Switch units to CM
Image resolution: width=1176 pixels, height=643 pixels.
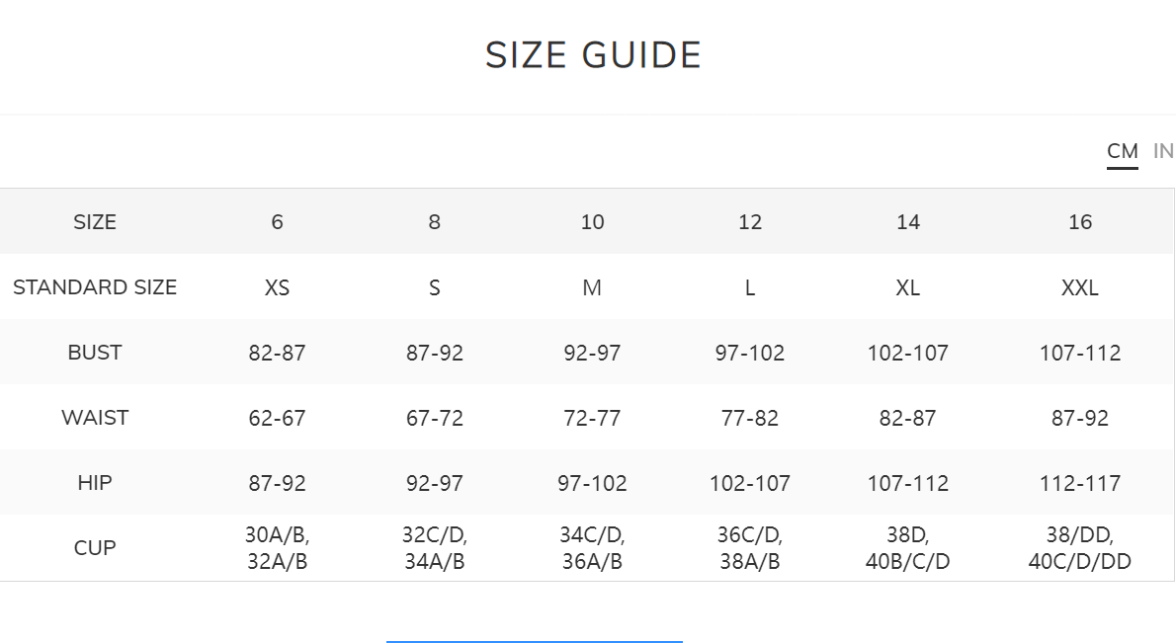(1122, 151)
